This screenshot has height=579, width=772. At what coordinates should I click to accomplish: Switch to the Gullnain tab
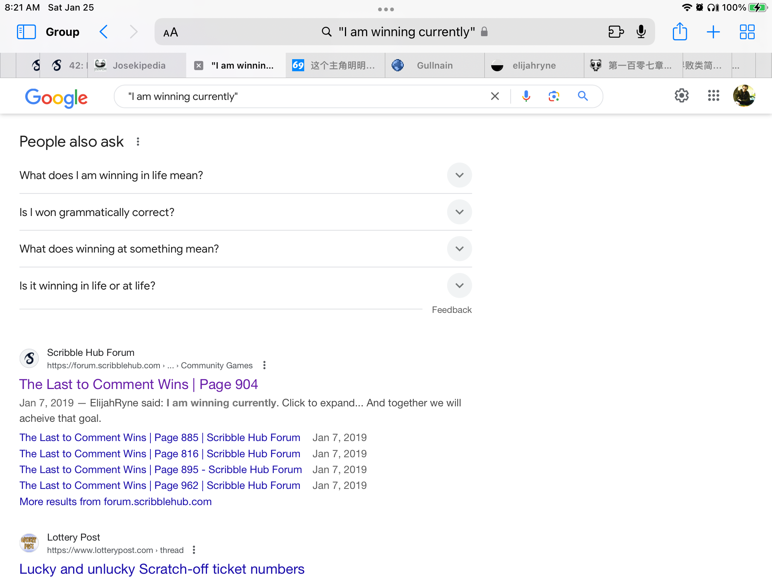tap(434, 66)
